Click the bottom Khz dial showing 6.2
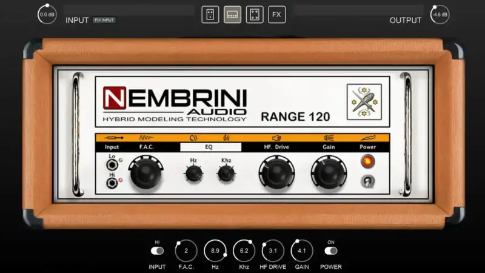This screenshot has height=273, width=485. tap(244, 251)
